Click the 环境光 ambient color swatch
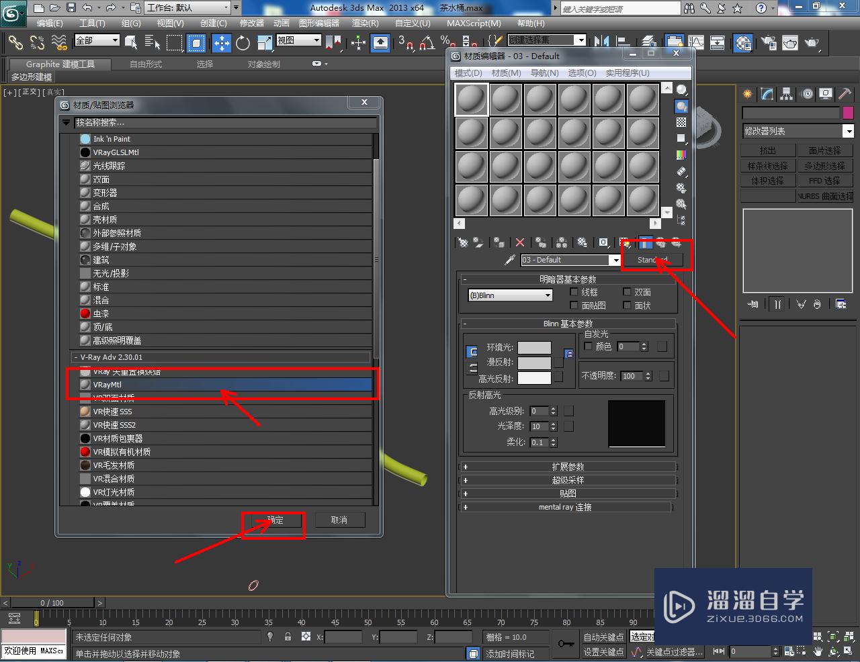This screenshot has height=662, width=860. click(534, 347)
